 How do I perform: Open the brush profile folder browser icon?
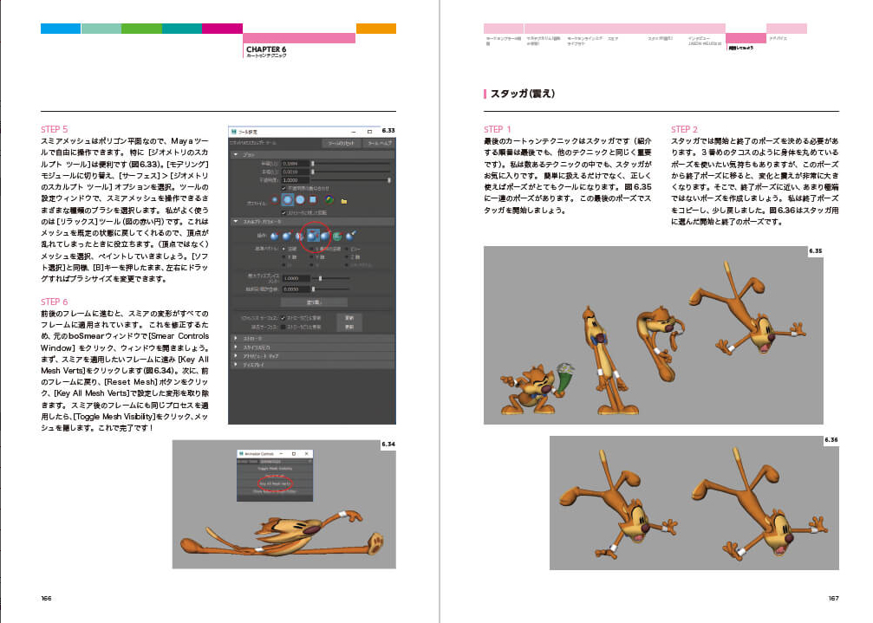[343, 199]
